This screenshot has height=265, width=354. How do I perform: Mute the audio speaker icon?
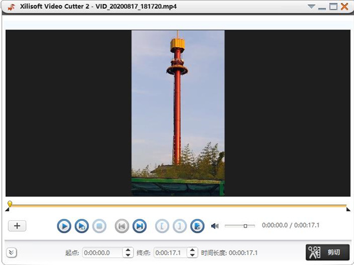coord(215,226)
